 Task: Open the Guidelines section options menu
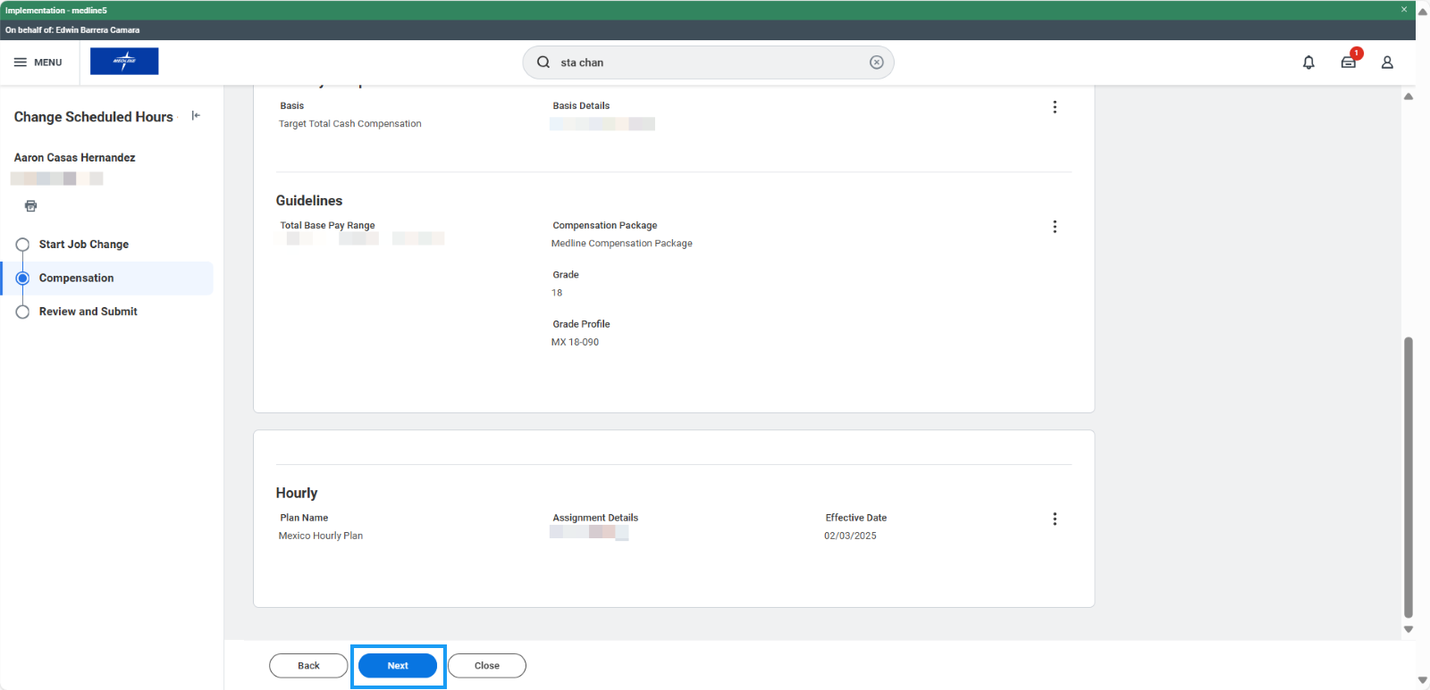coord(1055,227)
